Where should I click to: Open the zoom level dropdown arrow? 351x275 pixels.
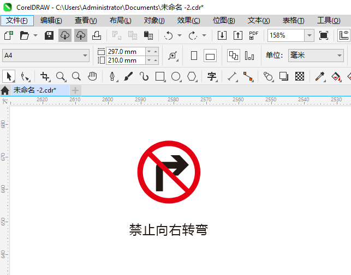click(x=309, y=35)
